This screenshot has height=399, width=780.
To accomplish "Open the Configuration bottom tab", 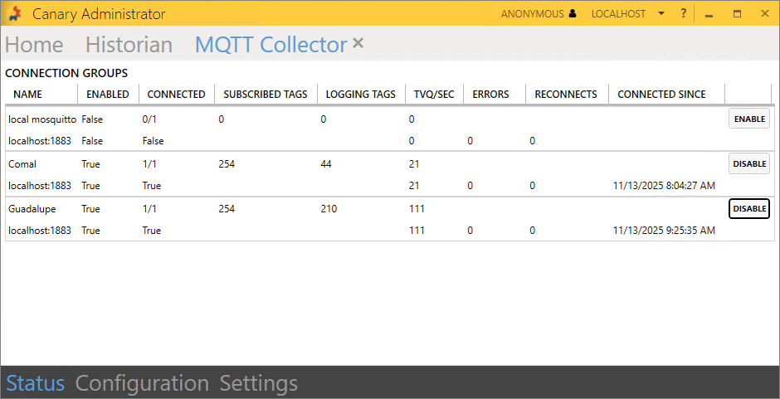I will click(142, 383).
